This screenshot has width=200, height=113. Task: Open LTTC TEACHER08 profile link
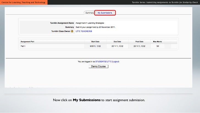(84, 31)
